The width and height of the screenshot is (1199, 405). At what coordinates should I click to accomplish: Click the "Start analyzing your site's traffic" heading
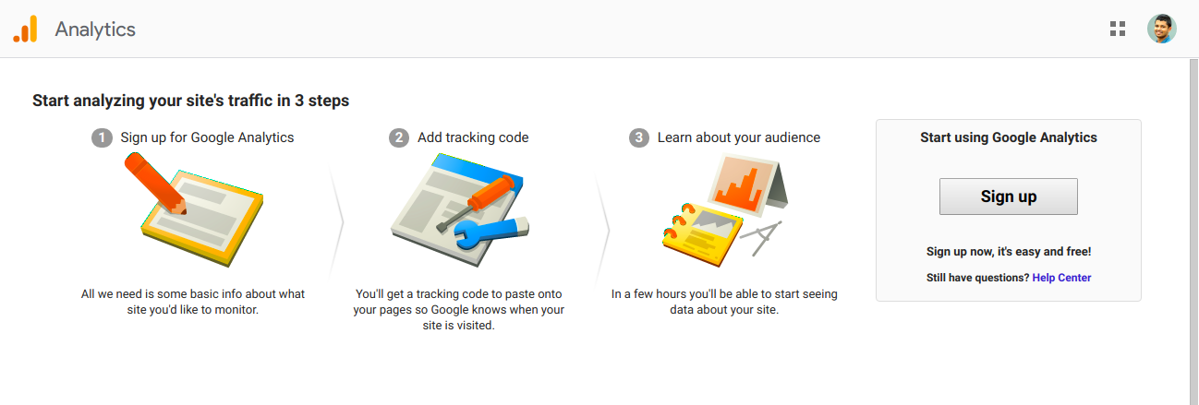190,101
